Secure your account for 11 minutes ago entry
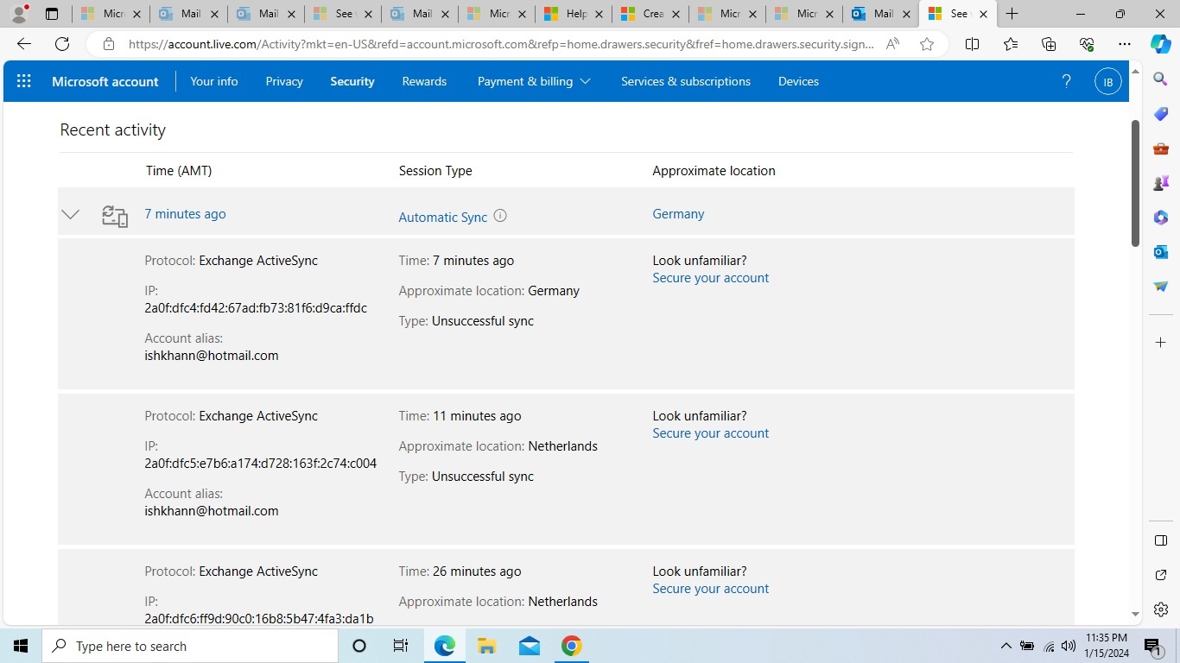The height and width of the screenshot is (663, 1180). (710, 433)
